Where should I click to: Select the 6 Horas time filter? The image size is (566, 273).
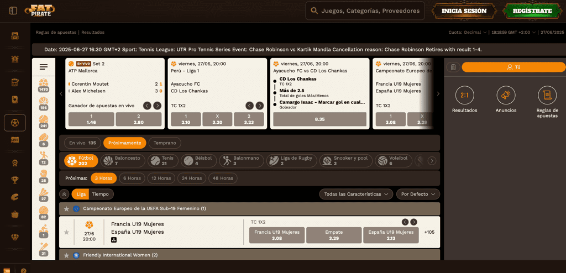132,178
